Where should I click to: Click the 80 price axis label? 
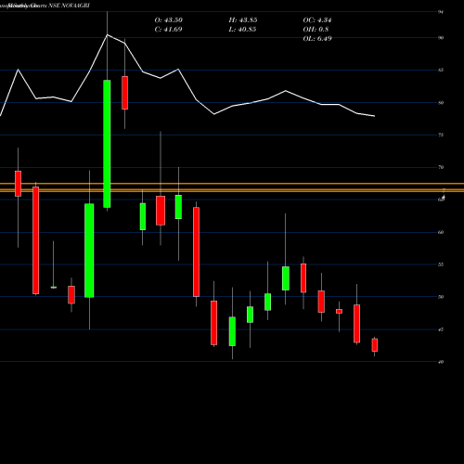(441, 103)
